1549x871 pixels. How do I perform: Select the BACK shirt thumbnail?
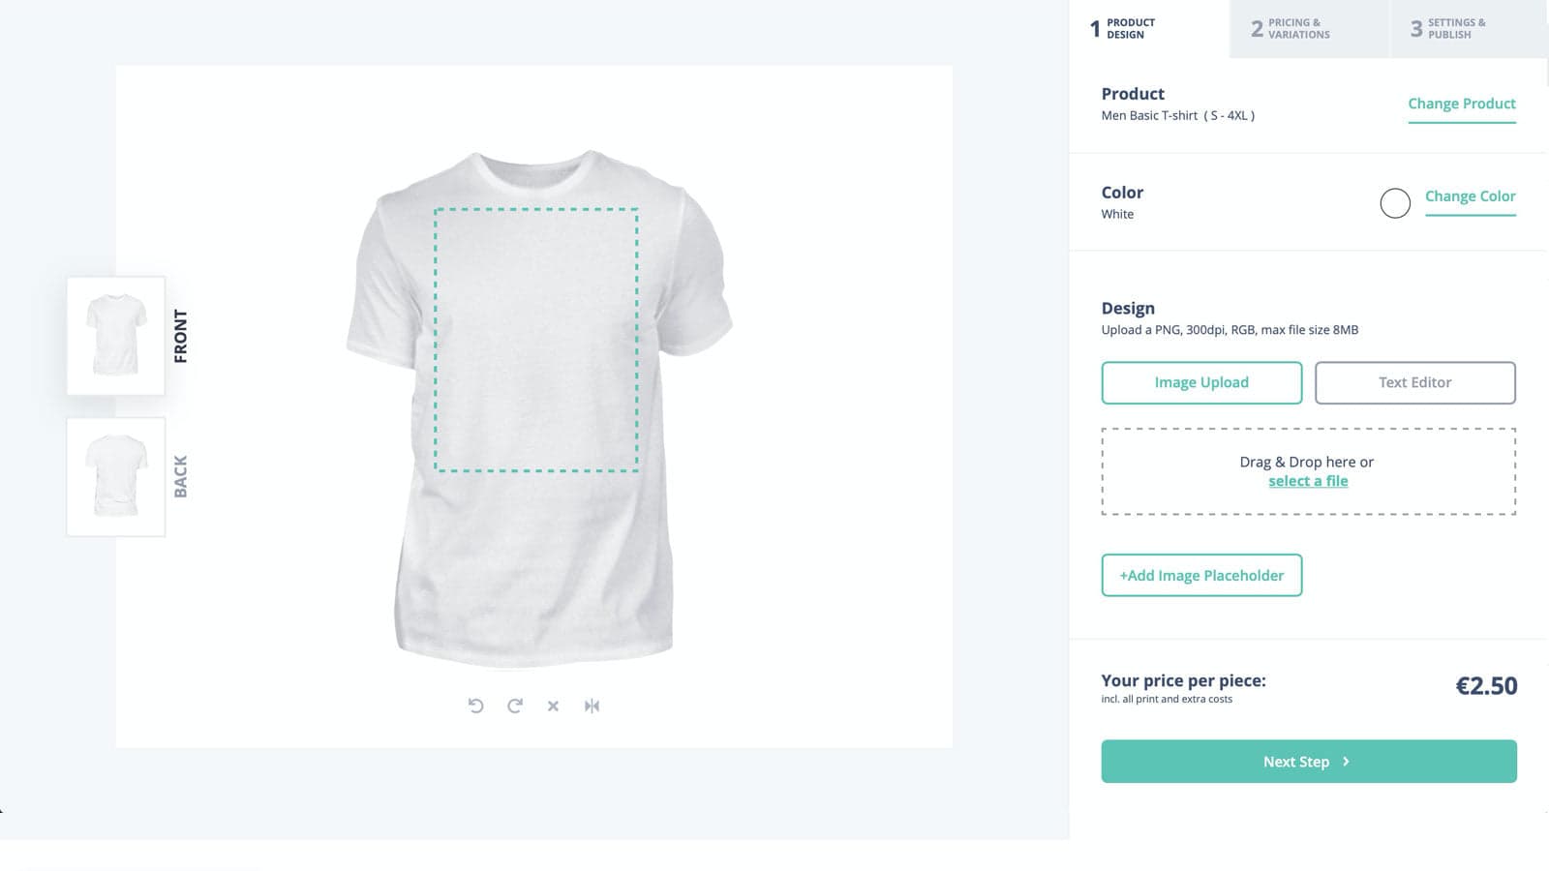click(x=115, y=476)
